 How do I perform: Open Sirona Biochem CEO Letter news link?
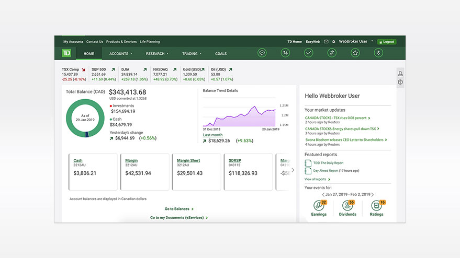point(345,140)
